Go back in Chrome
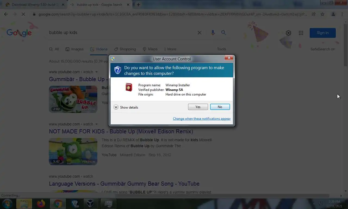This screenshot has height=209, width=348. click(x=6, y=14)
